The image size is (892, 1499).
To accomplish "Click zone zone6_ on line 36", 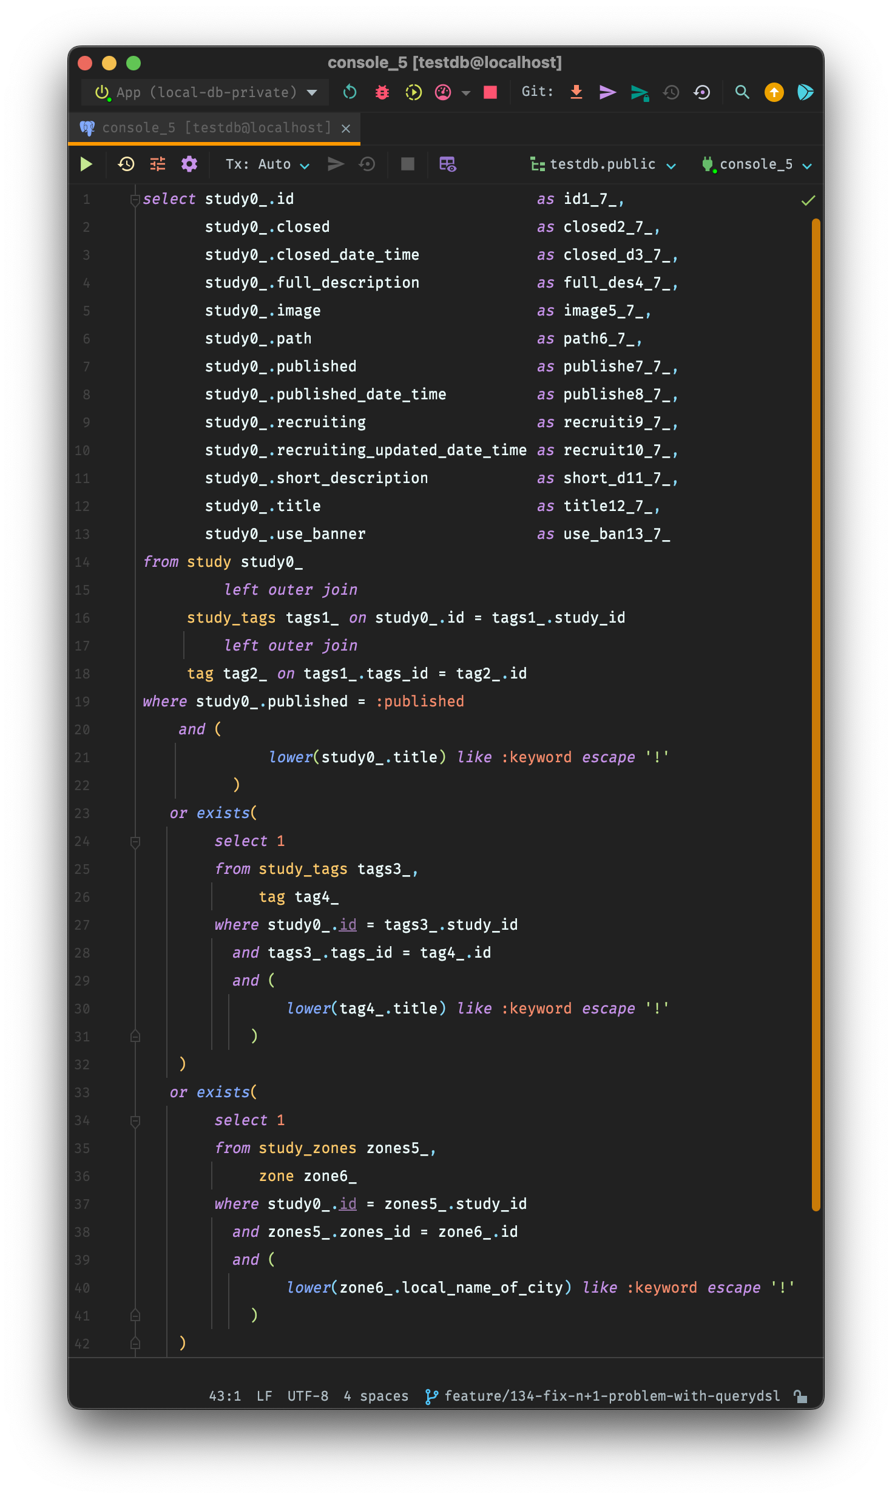I will pyautogui.click(x=308, y=1176).
